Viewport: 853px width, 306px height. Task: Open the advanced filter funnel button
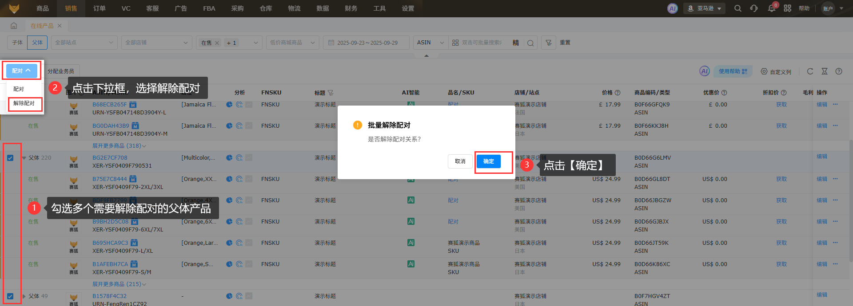[549, 43]
